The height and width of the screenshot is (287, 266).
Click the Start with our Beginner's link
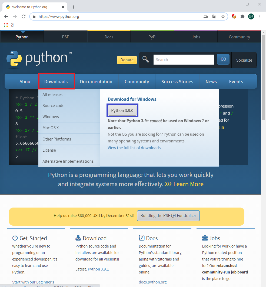pyautogui.click(x=33, y=282)
